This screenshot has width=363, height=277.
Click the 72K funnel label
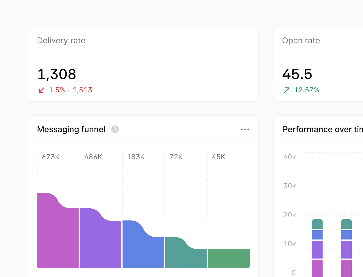click(176, 157)
